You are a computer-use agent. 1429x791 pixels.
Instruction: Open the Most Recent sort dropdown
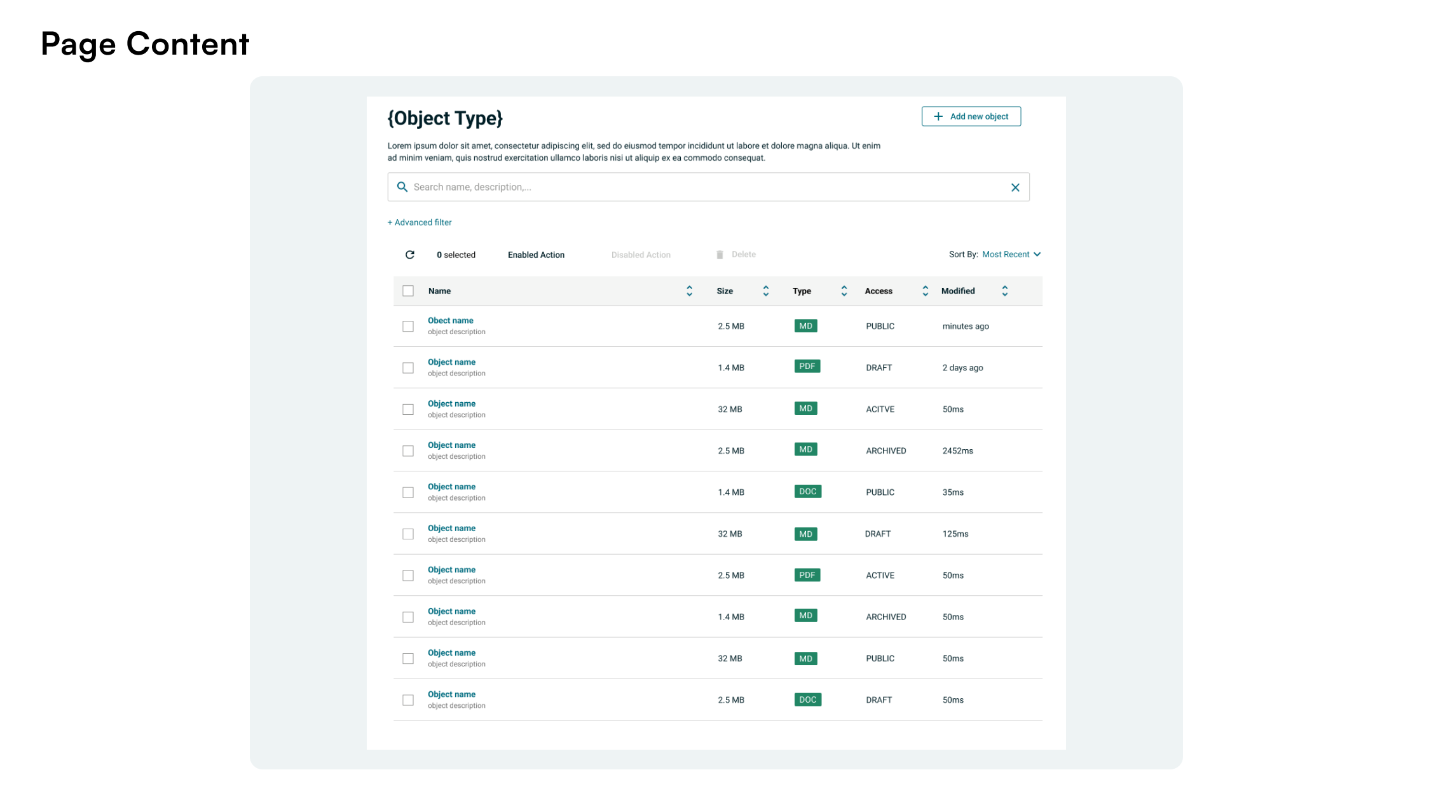pos(1006,254)
